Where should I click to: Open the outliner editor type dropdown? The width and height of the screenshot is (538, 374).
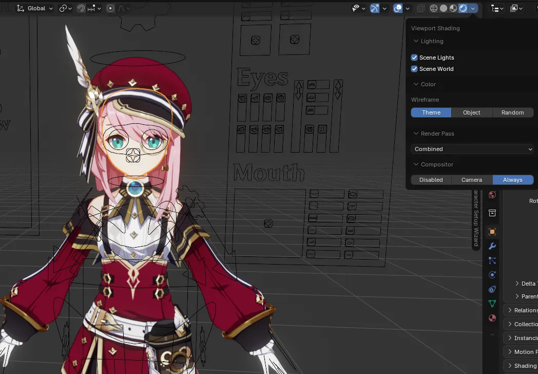[x=497, y=8]
